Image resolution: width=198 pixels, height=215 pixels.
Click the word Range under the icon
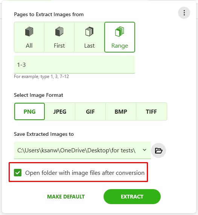pos(120,46)
